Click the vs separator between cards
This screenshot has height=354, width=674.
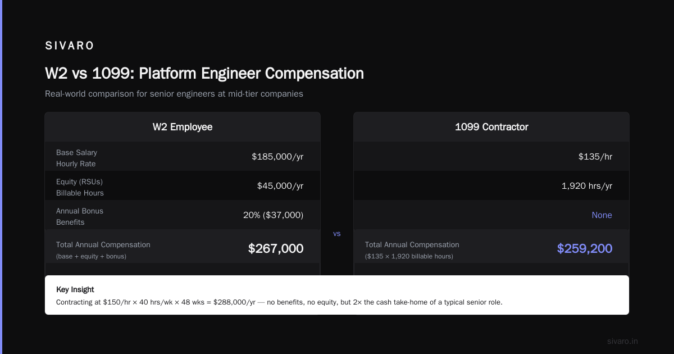[337, 234]
